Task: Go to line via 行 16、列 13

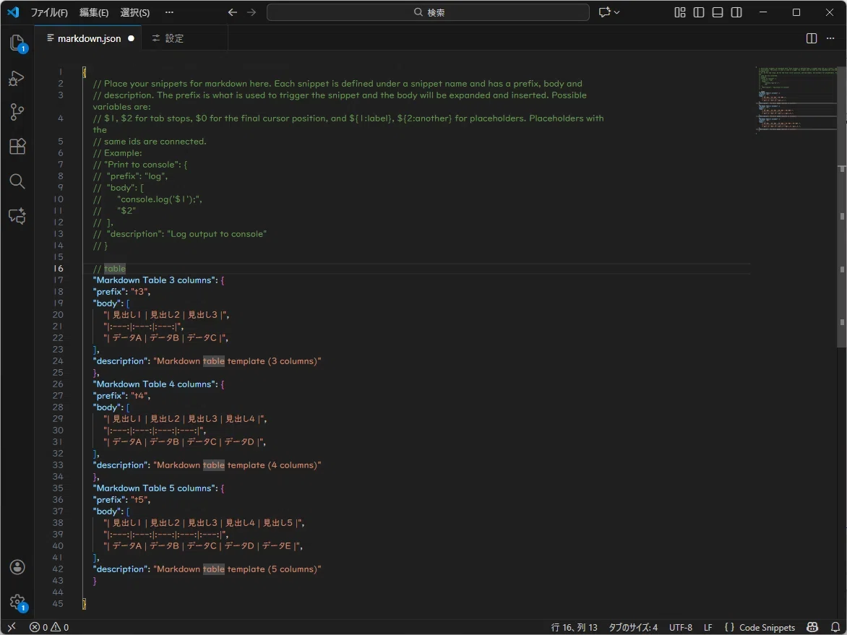Action: pyautogui.click(x=575, y=627)
